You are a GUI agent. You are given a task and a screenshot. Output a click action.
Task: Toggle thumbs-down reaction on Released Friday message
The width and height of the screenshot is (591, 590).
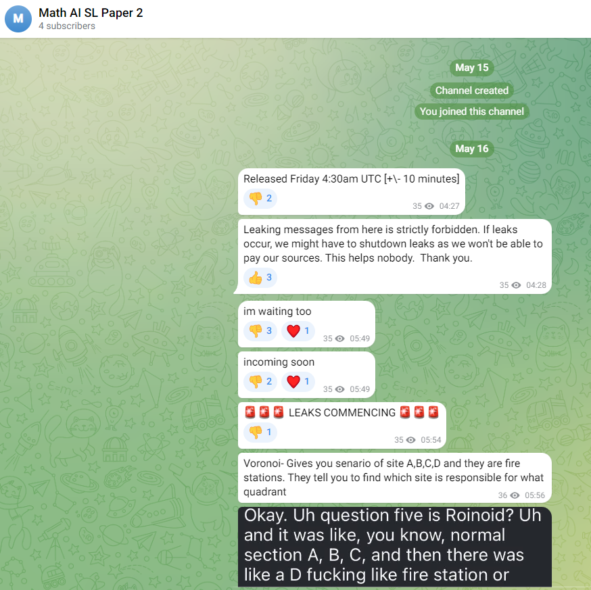260,198
